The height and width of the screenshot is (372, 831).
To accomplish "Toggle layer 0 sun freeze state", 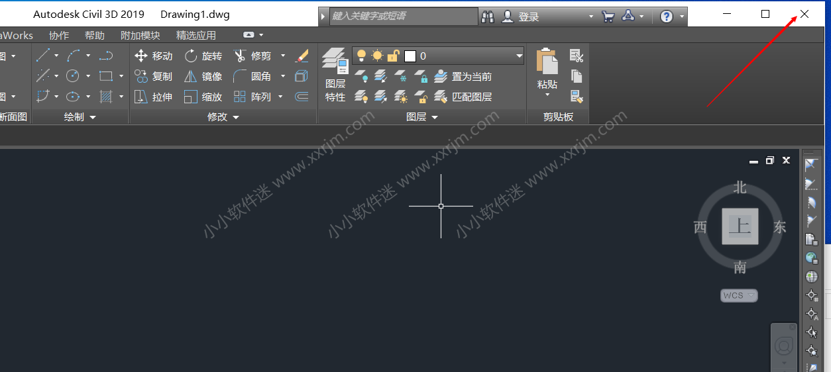I will point(377,56).
